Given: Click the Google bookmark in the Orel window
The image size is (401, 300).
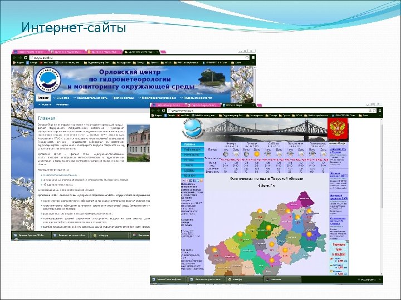Looking at the screenshot, I should [x=32, y=62].
